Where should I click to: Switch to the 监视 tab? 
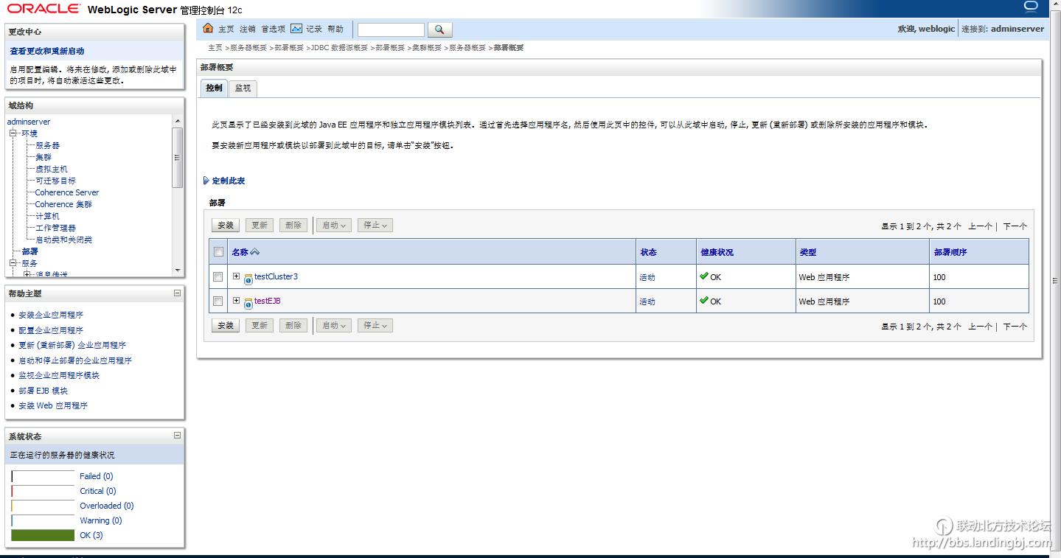[x=243, y=88]
